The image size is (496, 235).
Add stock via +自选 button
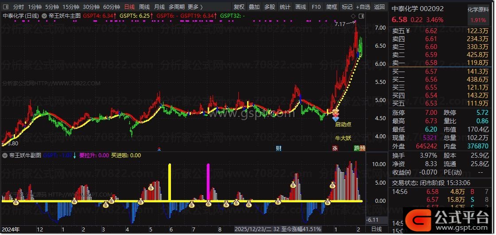pos(362,7)
